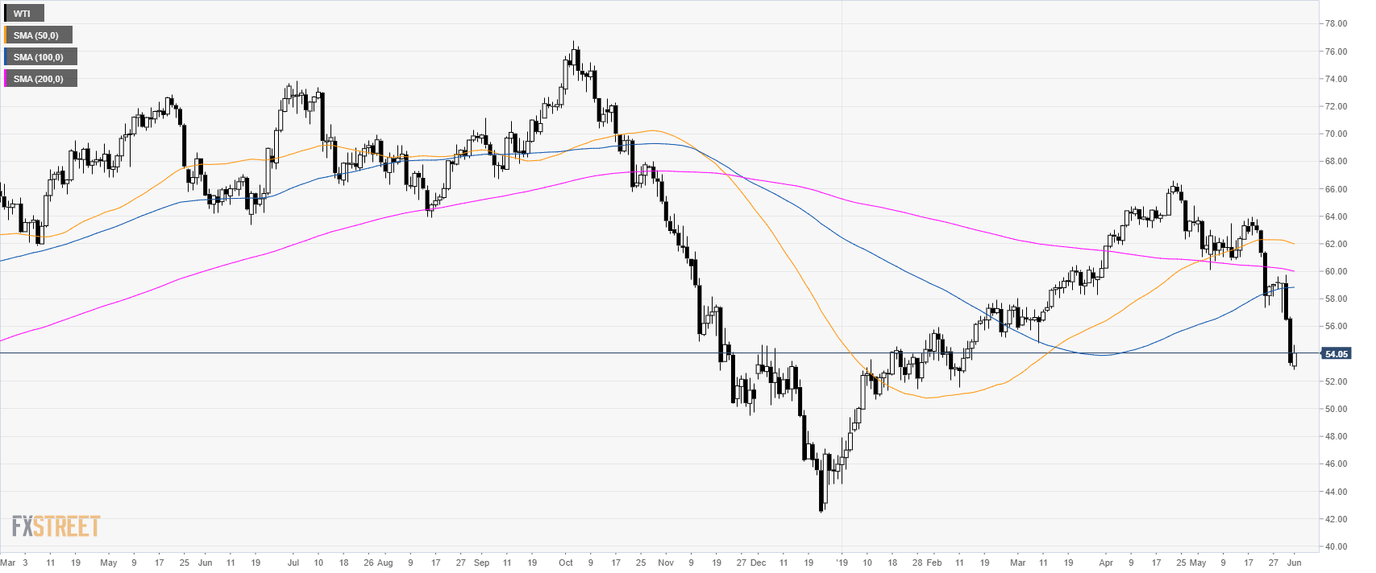Viewport: 1376px width, 573px height.
Task: Click the '19 year marker on date axis
Action: tap(842, 563)
